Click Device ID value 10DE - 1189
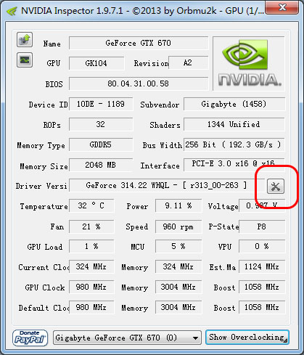Image resolution: width=304 pixels, height=355 pixels. pyautogui.click(x=101, y=104)
